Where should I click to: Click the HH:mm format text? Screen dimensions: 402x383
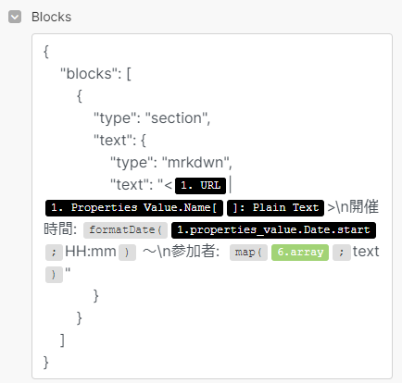pyautogui.click(x=91, y=252)
